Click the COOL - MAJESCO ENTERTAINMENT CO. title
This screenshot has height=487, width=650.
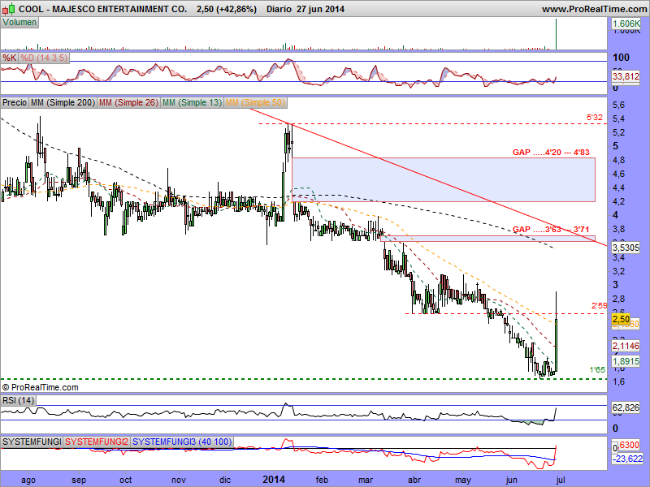[103, 9]
